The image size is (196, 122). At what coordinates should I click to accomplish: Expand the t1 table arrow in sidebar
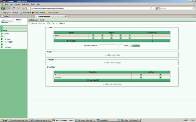coord(4,36)
